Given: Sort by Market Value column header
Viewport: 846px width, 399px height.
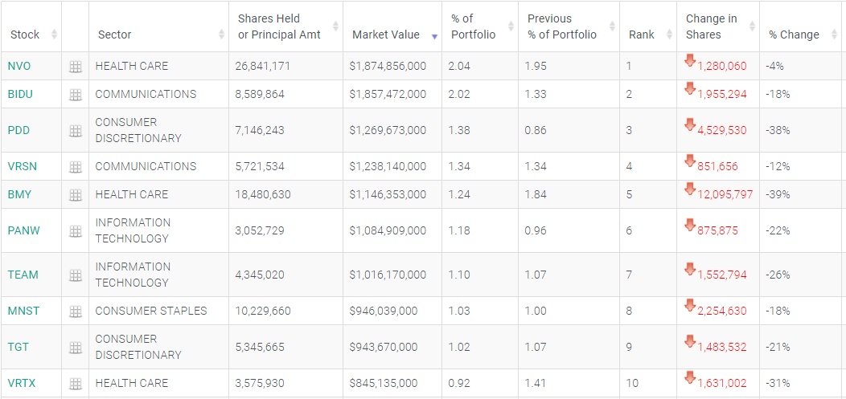Looking at the screenshot, I should (386, 35).
